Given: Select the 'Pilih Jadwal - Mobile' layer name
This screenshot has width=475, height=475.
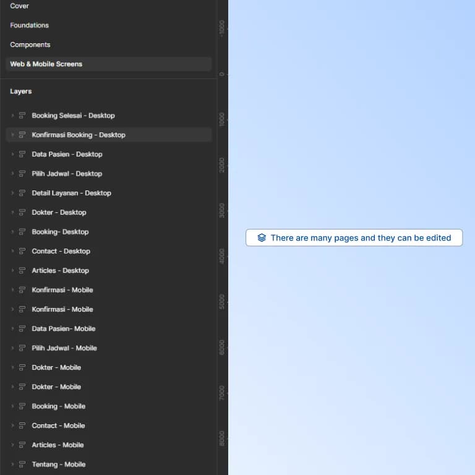Looking at the screenshot, I should pos(64,348).
